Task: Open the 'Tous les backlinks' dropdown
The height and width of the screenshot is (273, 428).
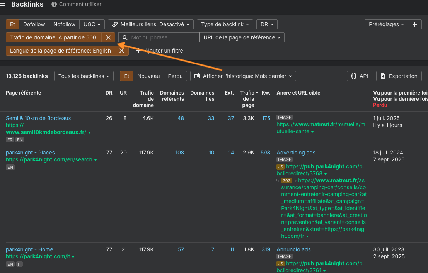Action: [x=84, y=76]
